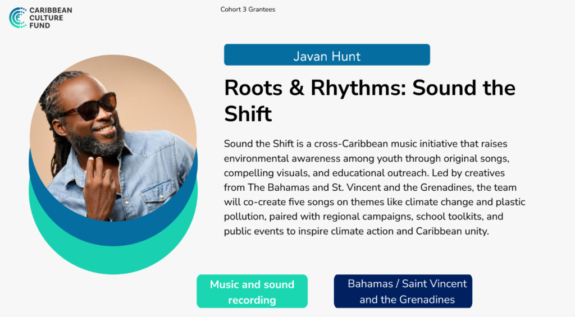Click the Caribbean Culture Fund logo icon

pyautogui.click(x=17, y=17)
